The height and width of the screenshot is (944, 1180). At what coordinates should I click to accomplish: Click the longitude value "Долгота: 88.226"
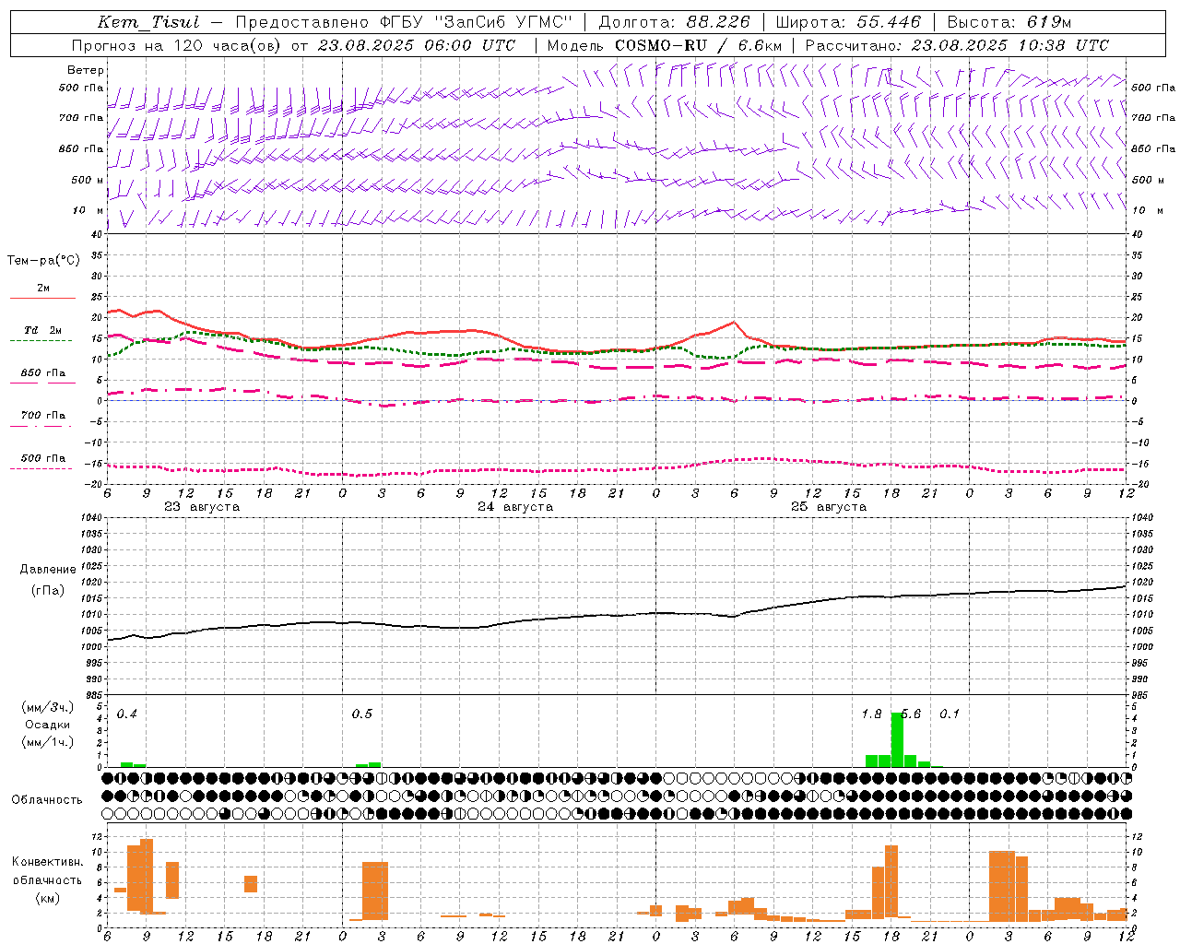[675, 22]
